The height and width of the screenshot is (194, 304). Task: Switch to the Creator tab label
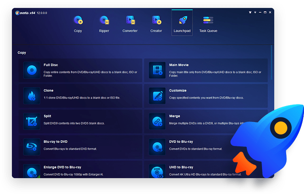click(156, 31)
